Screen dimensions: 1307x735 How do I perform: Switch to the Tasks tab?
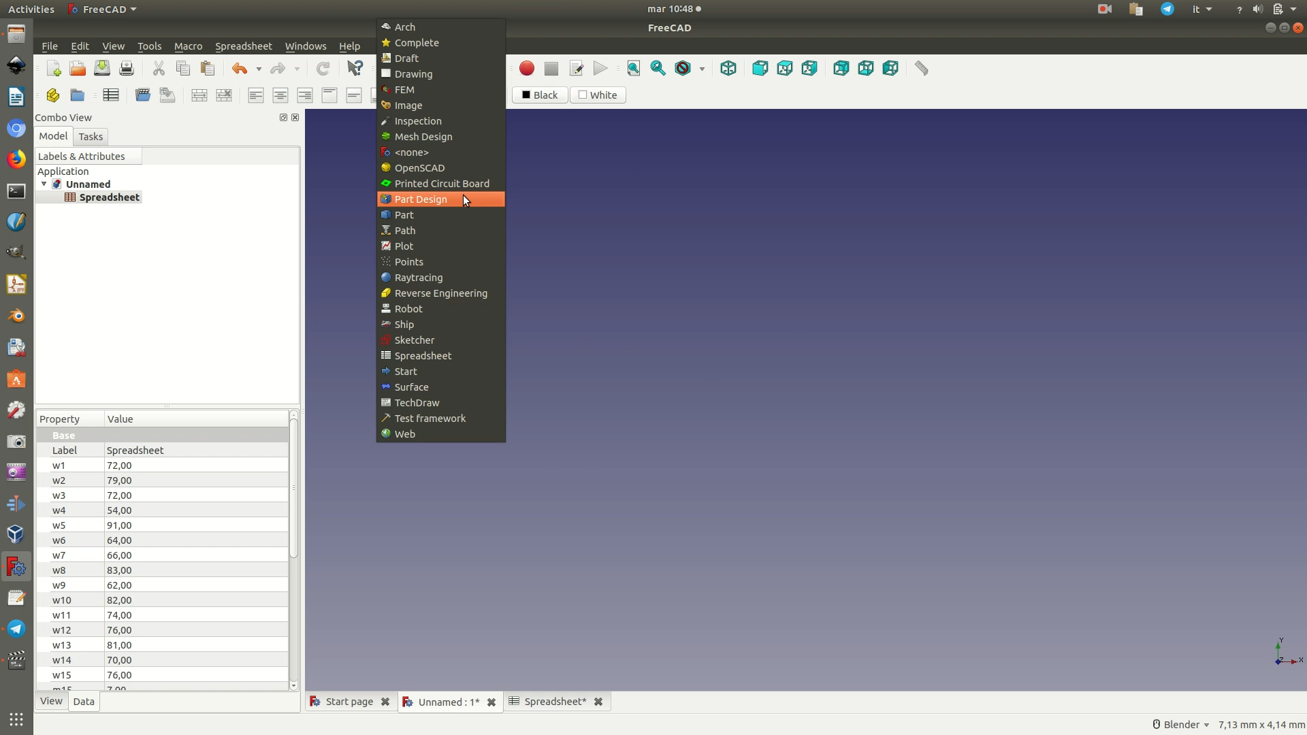(91, 137)
